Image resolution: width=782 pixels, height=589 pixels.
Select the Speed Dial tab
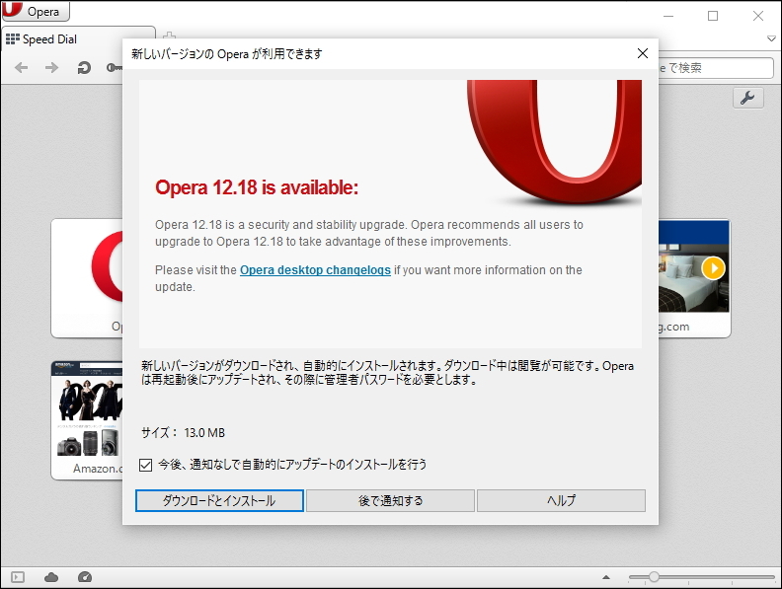[x=80, y=38]
